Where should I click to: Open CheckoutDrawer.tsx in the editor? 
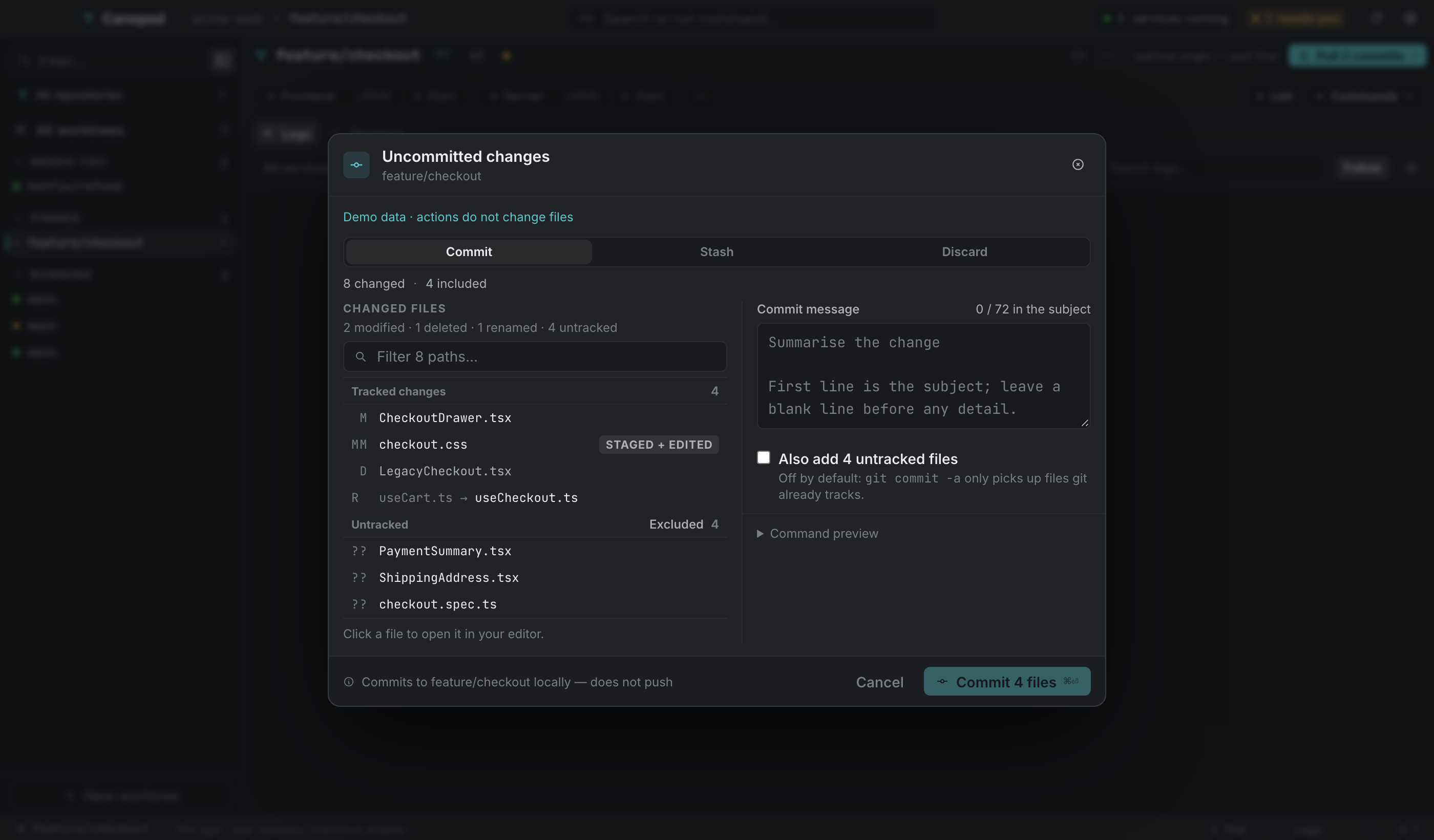535,418
